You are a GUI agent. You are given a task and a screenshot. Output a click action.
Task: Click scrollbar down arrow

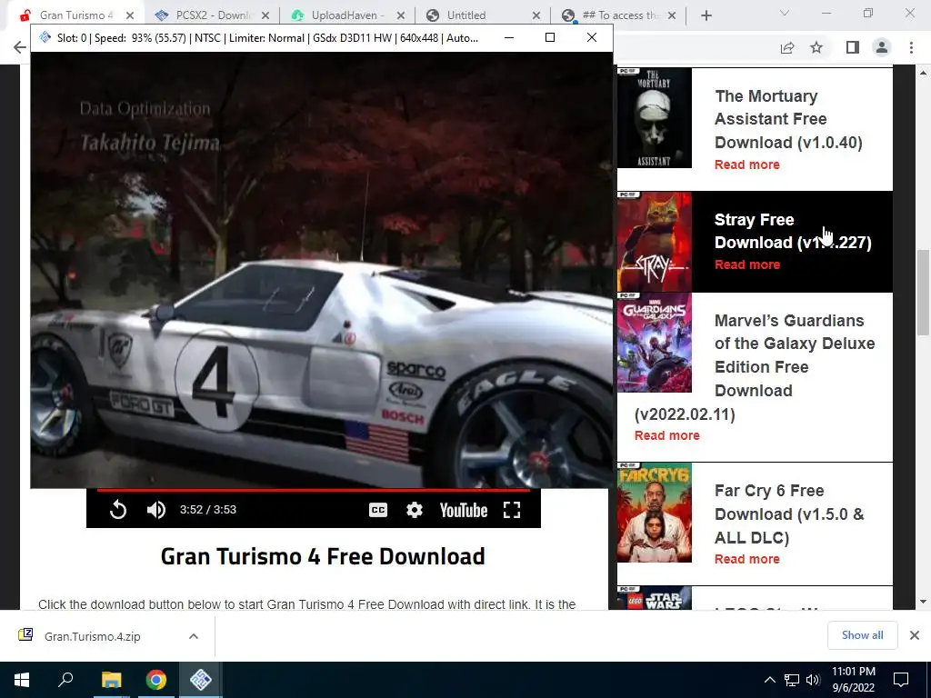click(923, 602)
